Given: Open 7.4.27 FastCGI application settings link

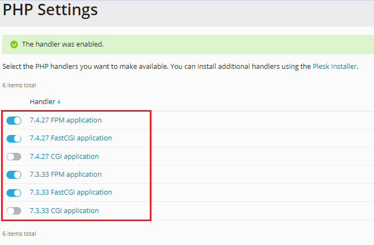Looking at the screenshot, I should point(71,138).
